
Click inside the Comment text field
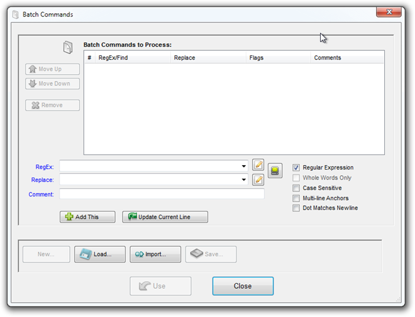162,194
